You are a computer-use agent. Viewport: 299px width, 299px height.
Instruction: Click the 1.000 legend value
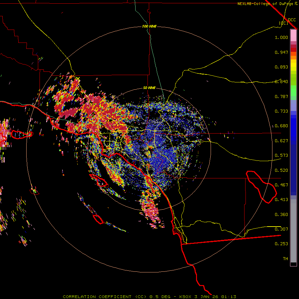281,37
